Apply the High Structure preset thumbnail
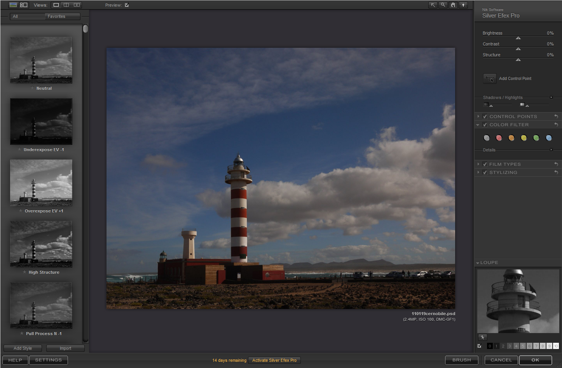Screen dimensions: 562x368 tap(41, 244)
